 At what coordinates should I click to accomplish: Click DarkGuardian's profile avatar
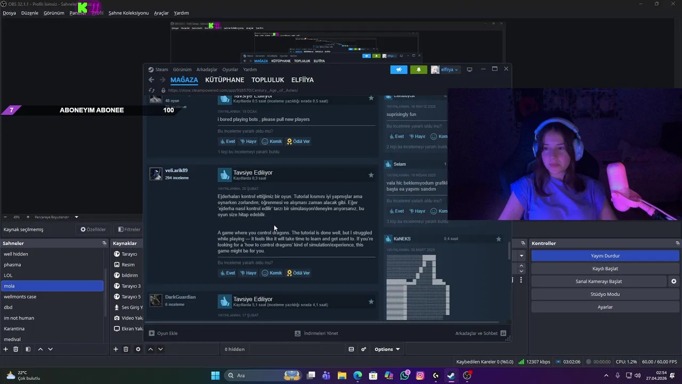click(x=156, y=300)
